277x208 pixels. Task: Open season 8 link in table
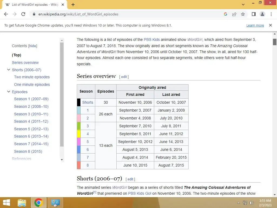[x=88, y=165]
